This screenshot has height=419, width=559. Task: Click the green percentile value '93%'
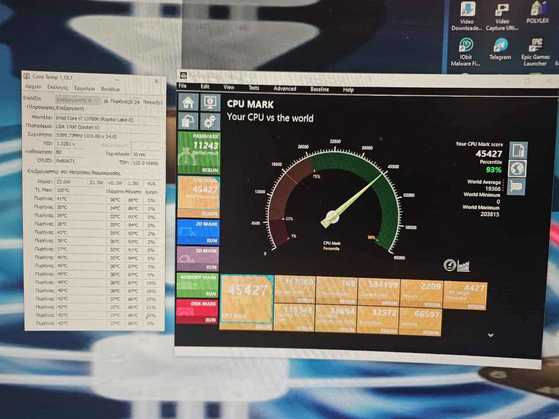click(x=493, y=170)
